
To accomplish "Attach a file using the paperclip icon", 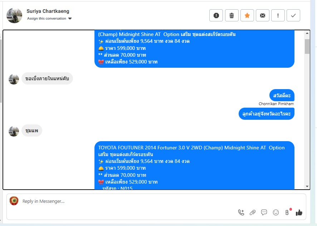I will 253,212.
